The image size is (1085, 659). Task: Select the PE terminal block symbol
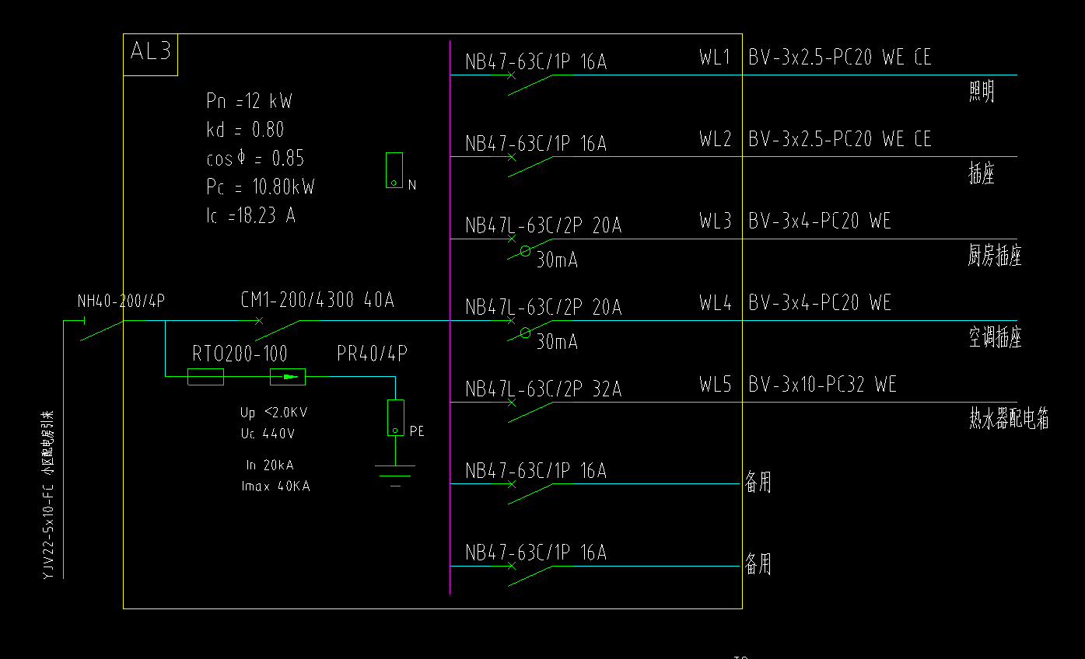pyautogui.click(x=395, y=417)
